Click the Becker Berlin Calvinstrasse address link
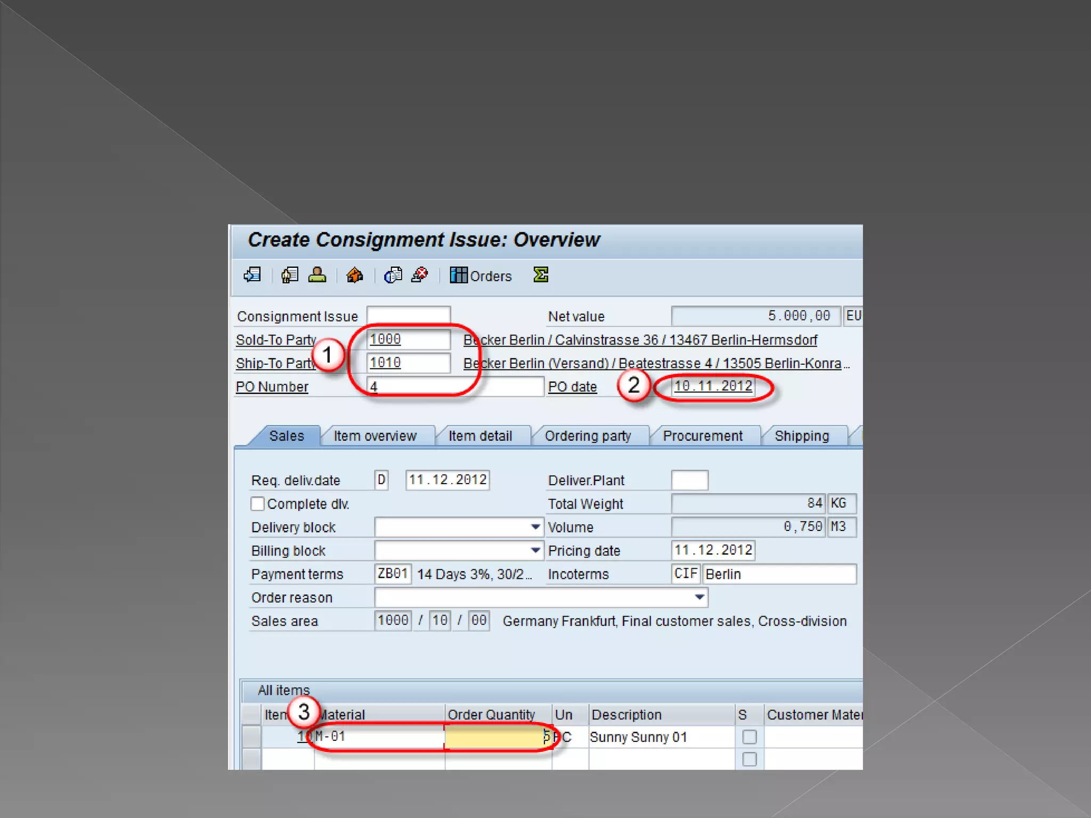 click(x=639, y=340)
